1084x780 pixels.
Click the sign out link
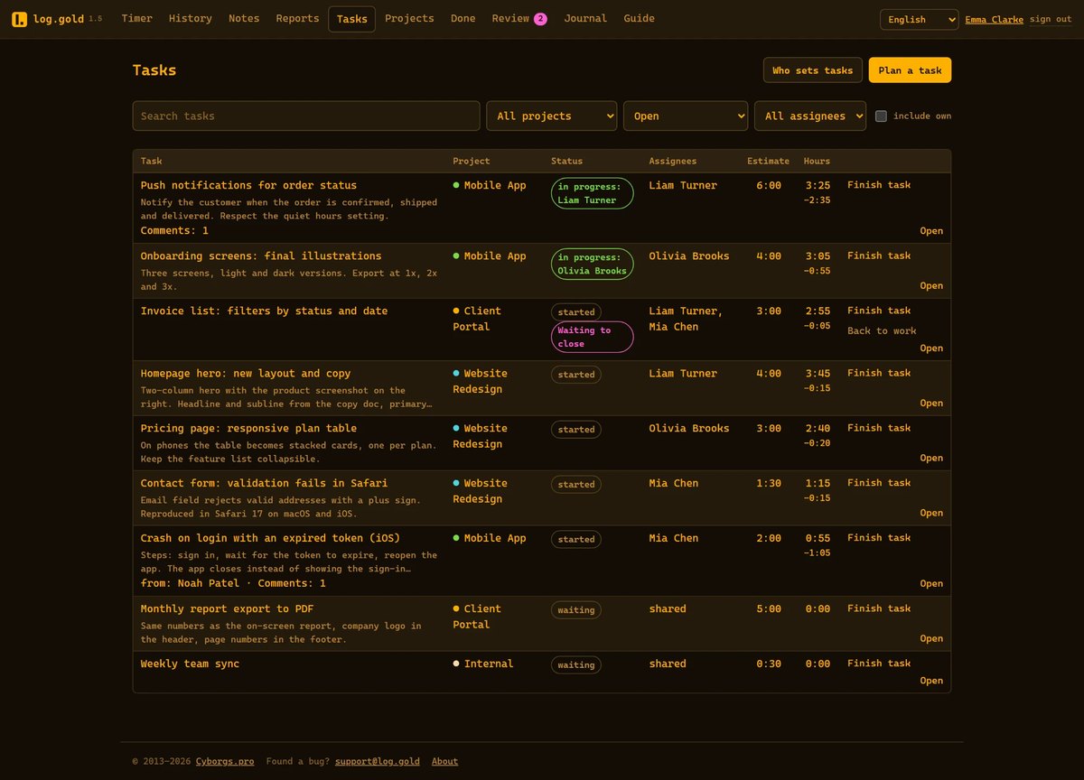tap(1051, 19)
